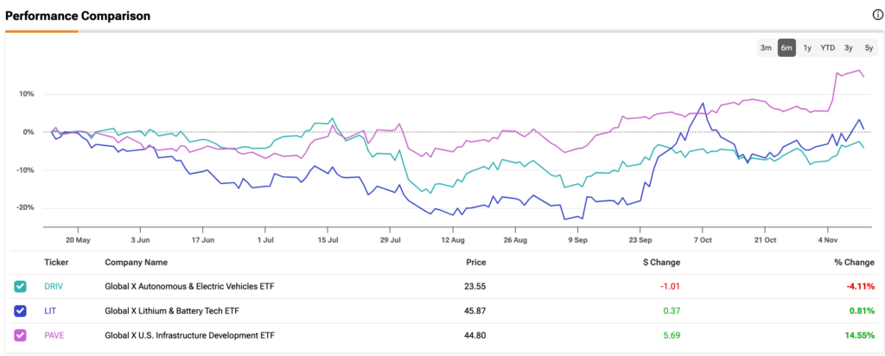Viewport: 885px width, 356px height.
Task: Sort table by % Change column header
Action: [x=854, y=263]
